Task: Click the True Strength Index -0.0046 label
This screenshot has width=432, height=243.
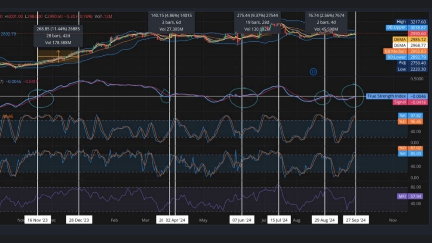Action: pos(397,96)
